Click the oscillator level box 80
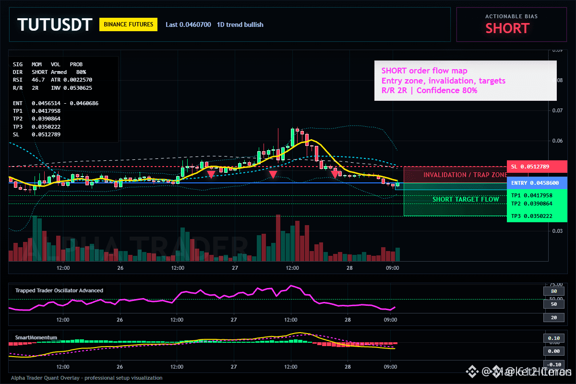The width and height of the screenshot is (576, 384). (x=553, y=291)
